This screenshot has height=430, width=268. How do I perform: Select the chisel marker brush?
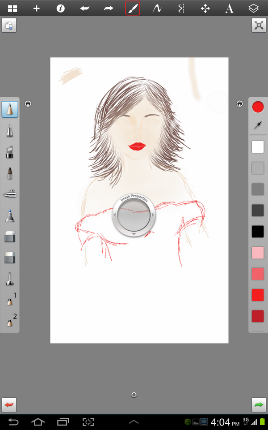pyautogui.click(x=10, y=152)
